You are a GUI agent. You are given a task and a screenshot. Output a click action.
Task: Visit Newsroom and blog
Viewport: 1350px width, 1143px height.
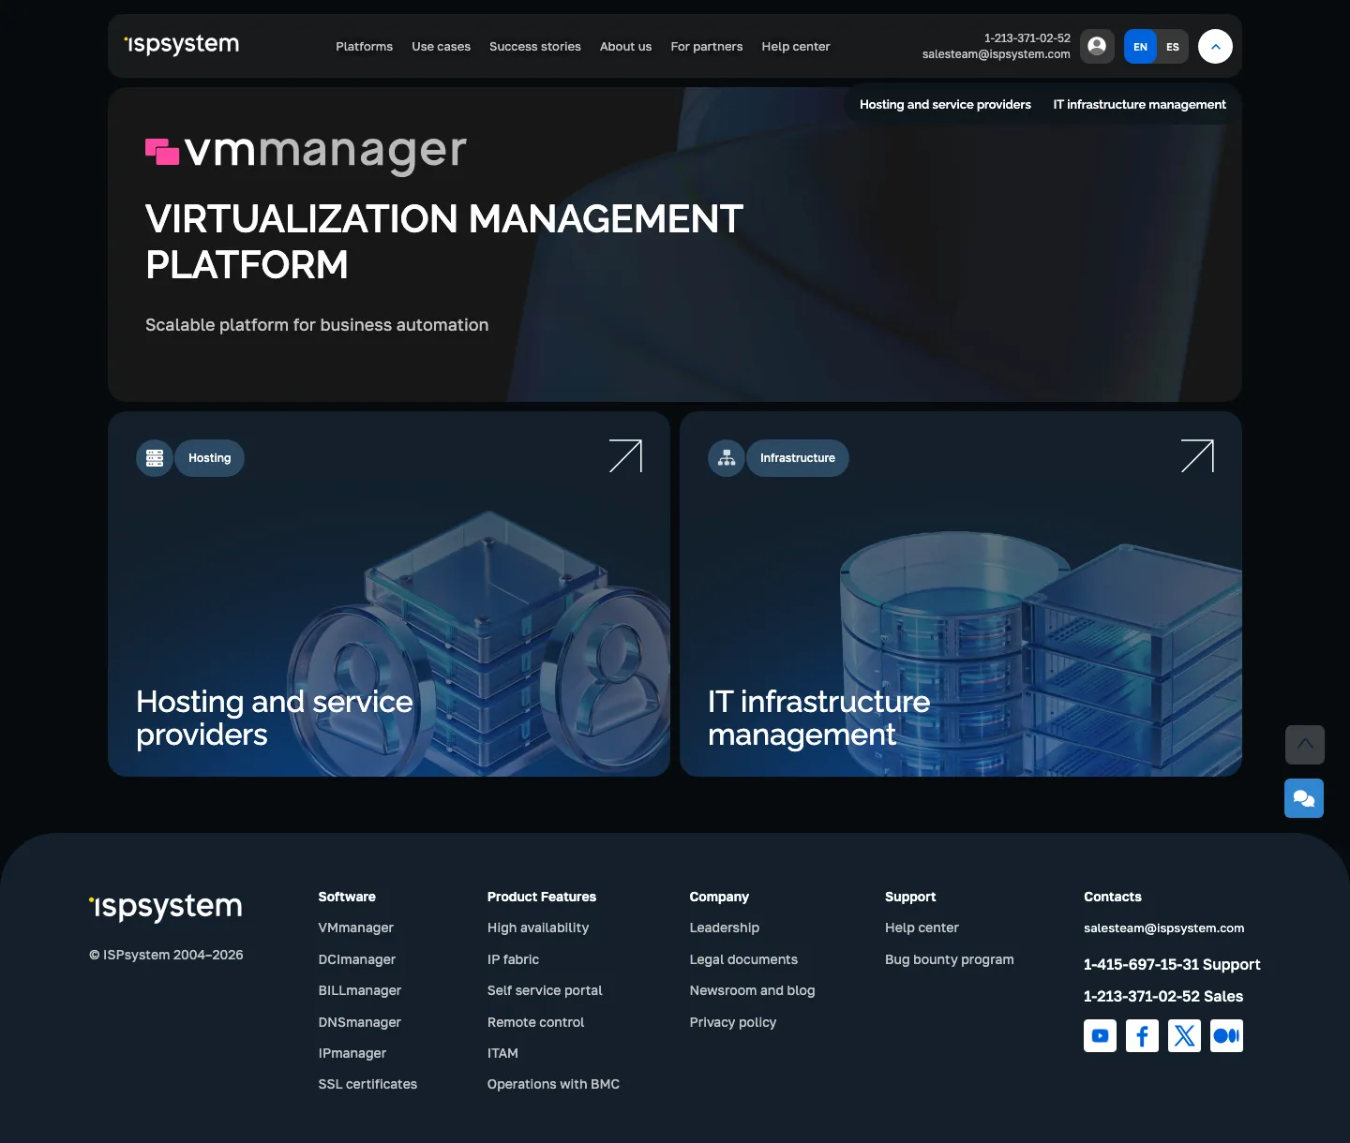[x=752, y=990]
